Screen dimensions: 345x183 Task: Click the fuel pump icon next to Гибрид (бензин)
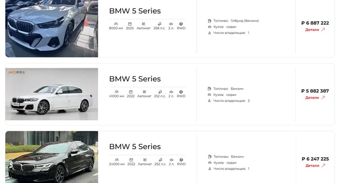(x=209, y=21)
